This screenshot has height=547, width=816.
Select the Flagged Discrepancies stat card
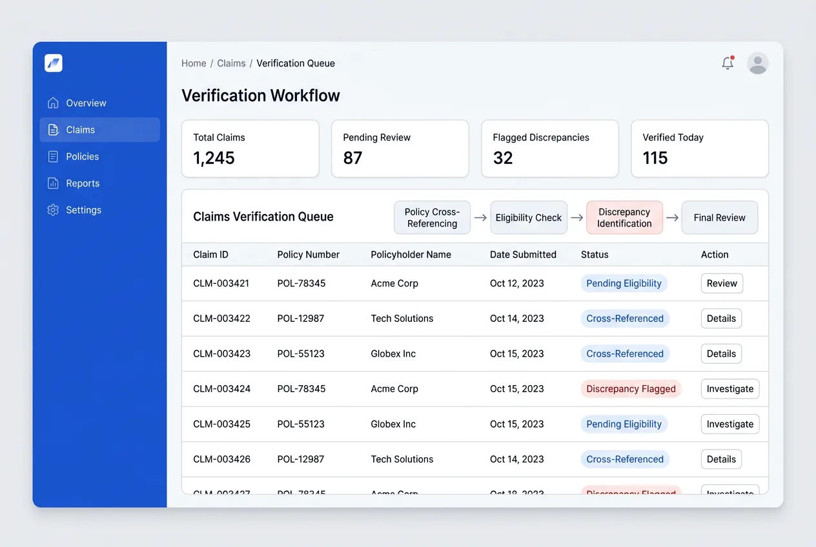point(549,148)
